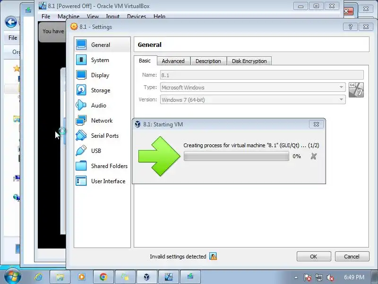The image size is (378, 284).
Task: Open Network settings icon in sidebar
Action: pyautogui.click(x=81, y=120)
